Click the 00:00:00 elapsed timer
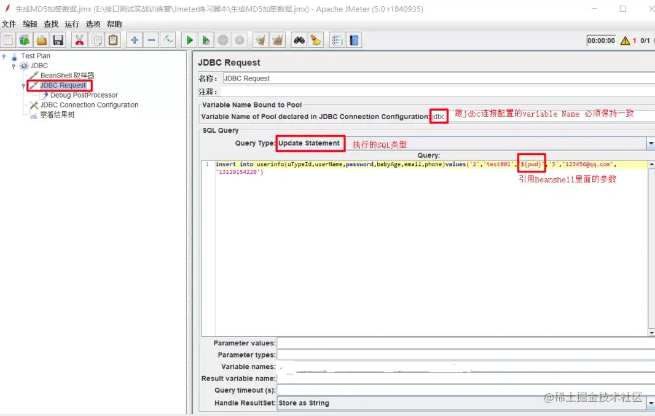The width and height of the screenshot is (655, 416). click(601, 41)
